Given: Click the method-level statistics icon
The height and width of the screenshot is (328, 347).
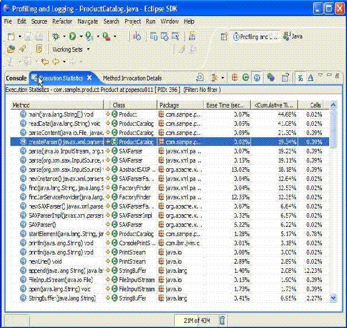Looking at the screenshot, I should (257, 78).
